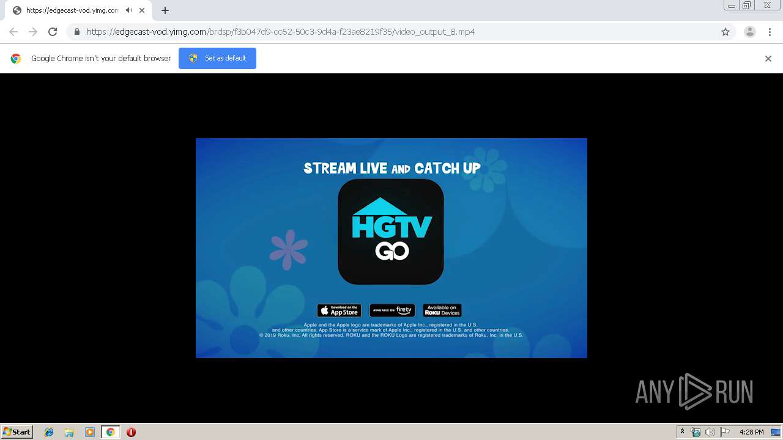Restore down the Chrome window

[x=747, y=5]
